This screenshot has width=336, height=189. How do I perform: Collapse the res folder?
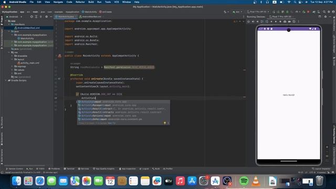(9, 52)
